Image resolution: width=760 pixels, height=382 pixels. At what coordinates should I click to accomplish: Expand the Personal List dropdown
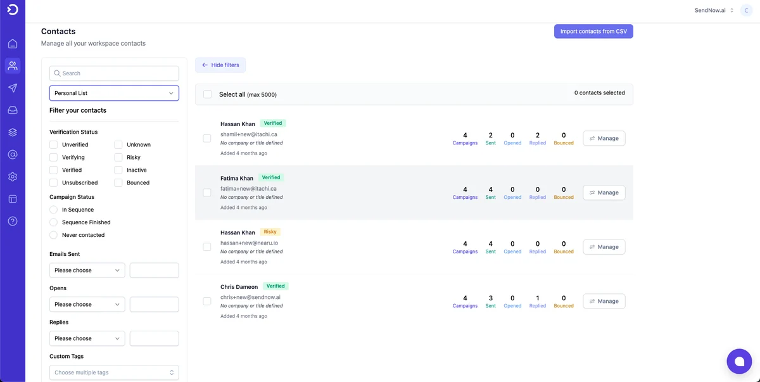pyautogui.click(x=114, y=93)
